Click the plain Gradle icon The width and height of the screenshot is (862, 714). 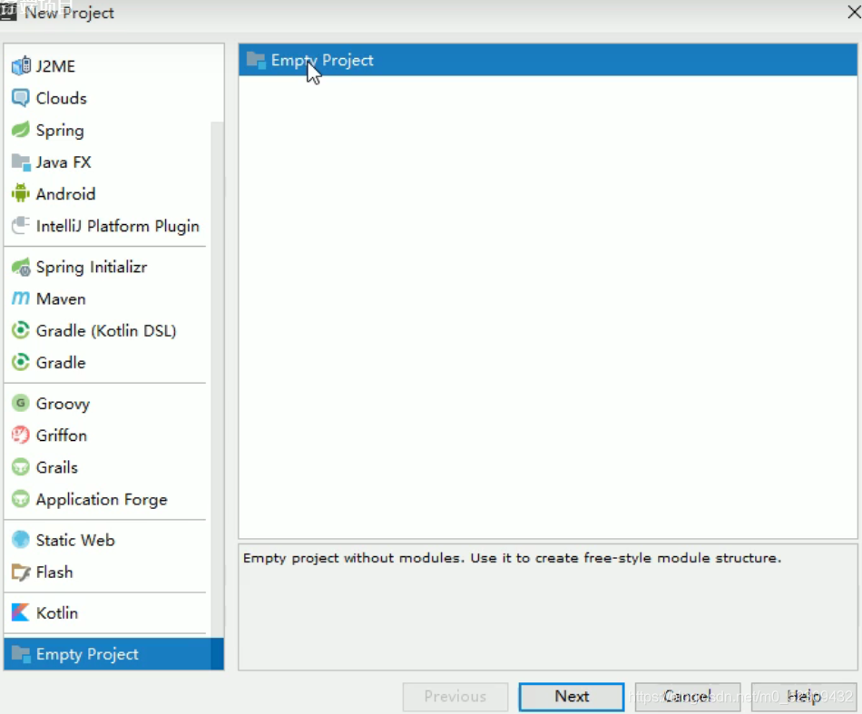(21, 363)
